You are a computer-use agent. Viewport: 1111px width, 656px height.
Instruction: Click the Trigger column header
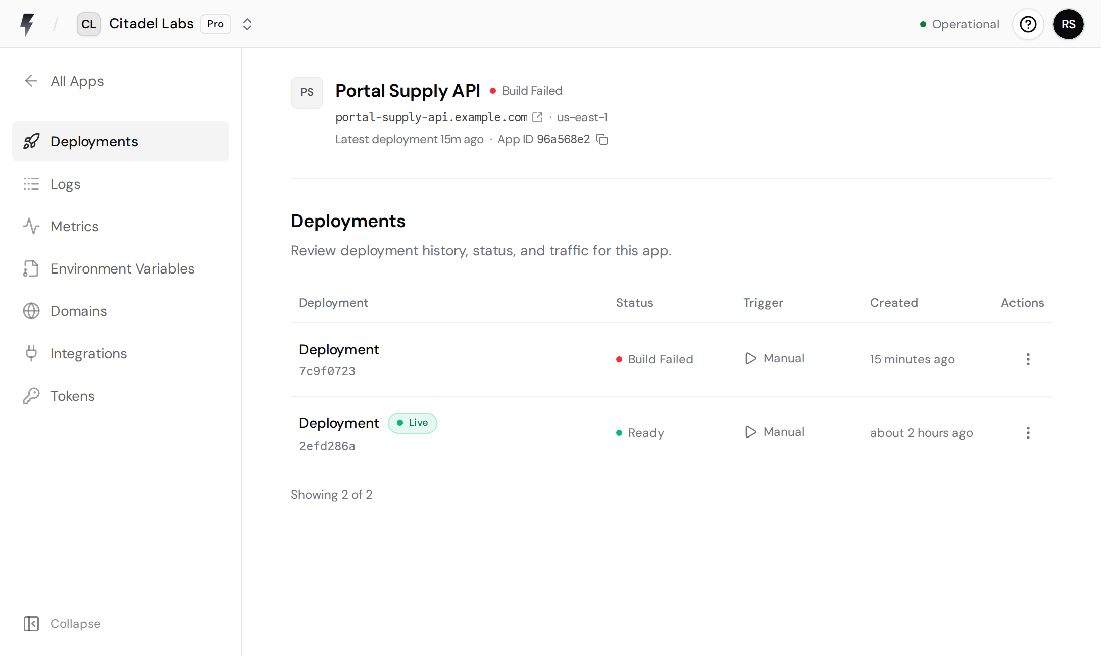coord(763,303)
